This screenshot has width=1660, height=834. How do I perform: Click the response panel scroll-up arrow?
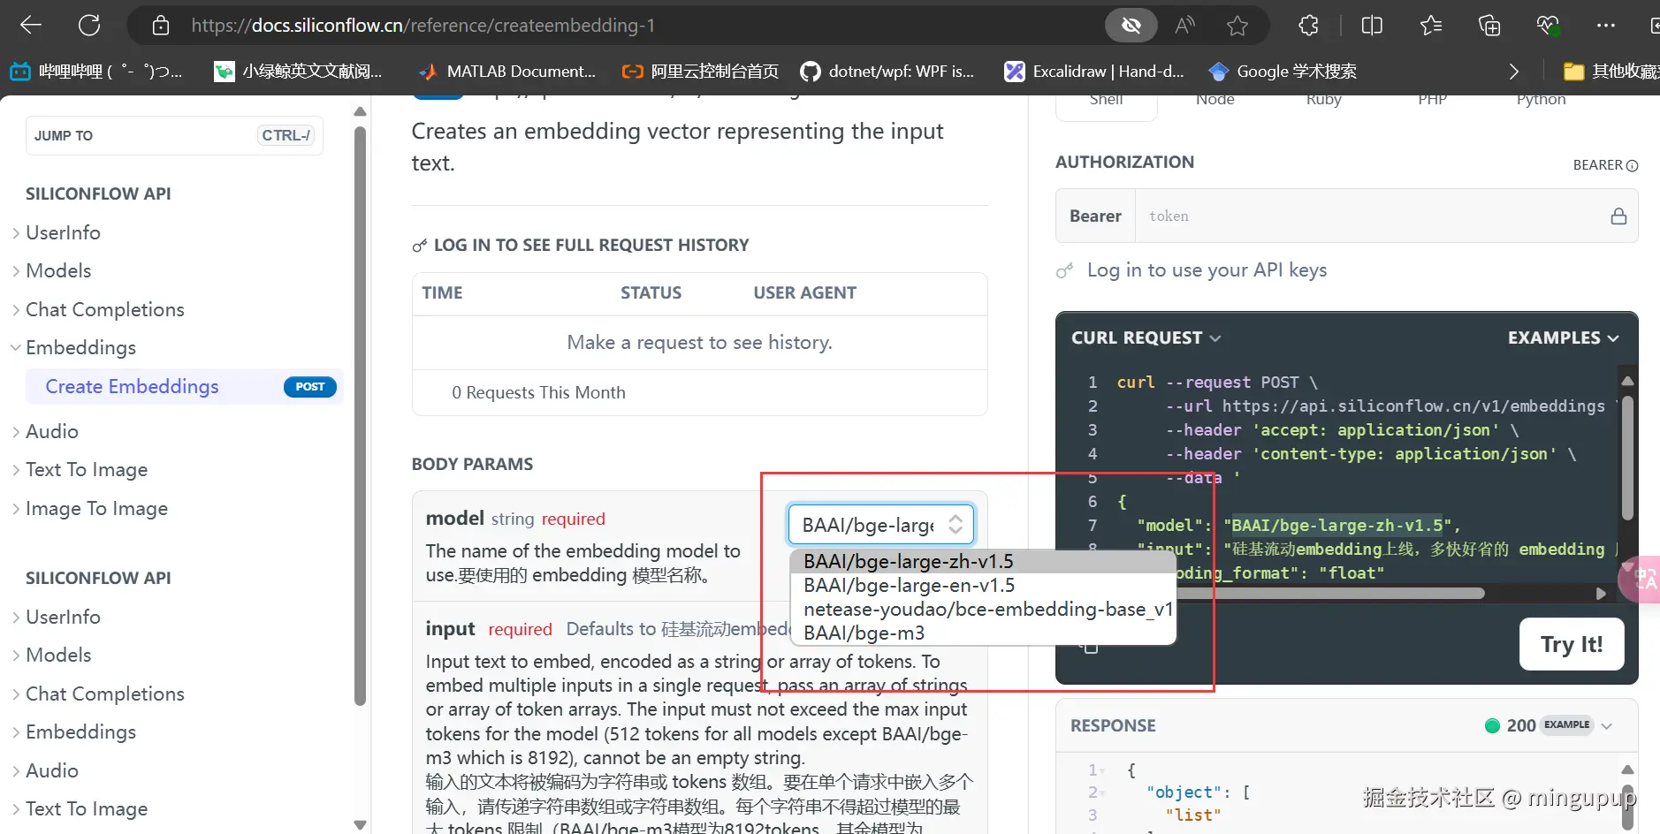click(x=1627, y=770)
